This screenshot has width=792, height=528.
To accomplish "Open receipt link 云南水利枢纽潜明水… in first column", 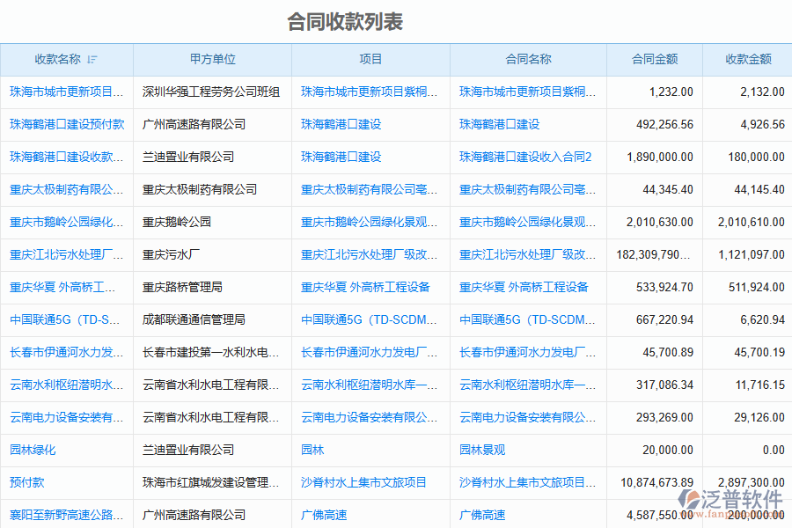I will [x=66, y=385].
